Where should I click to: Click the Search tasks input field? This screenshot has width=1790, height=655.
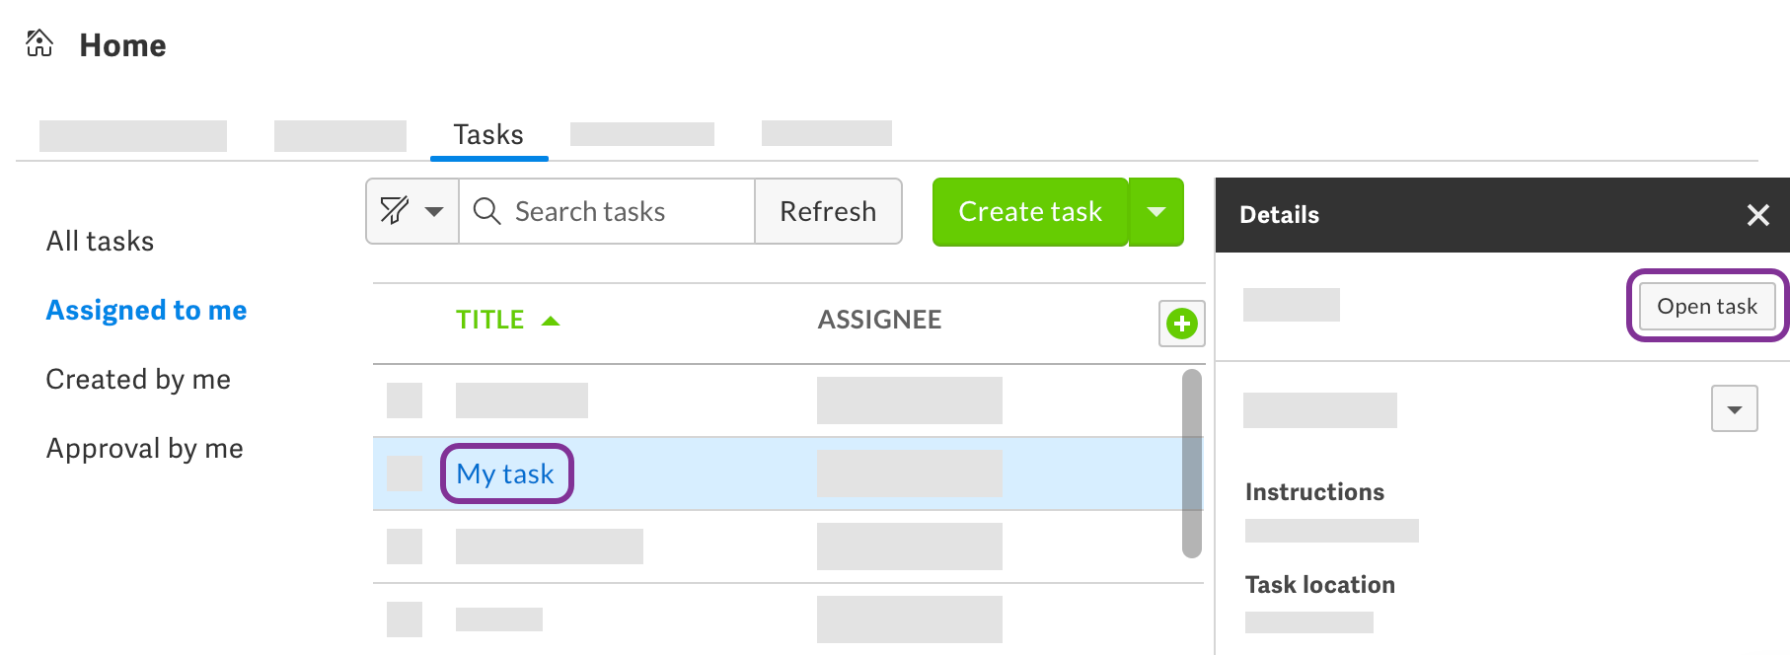(x=607, y=211)
